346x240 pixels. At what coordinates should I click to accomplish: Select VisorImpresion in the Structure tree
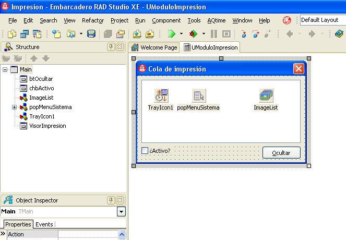click(47, 126)
